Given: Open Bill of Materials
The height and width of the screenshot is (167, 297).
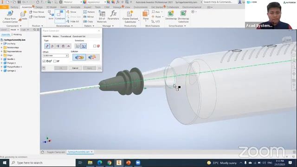Looking at the screenshot, I should click(102, 17).
